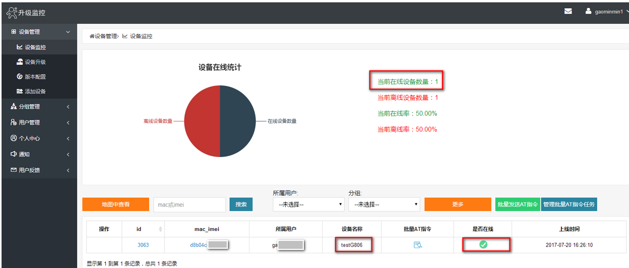Click the user avatar icon beside gaominmin1

pos(588,11)
